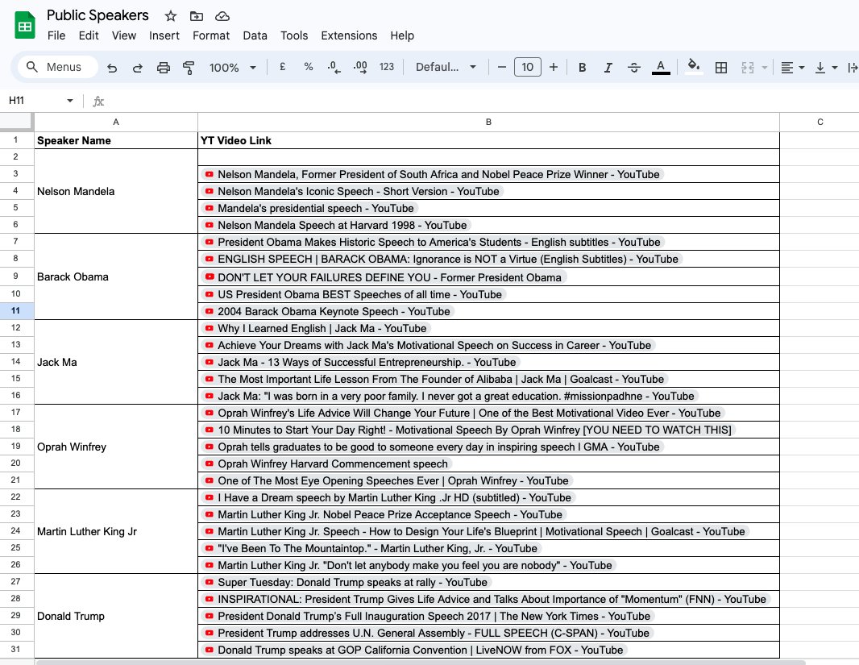Open horizontal align dropdown
This screenshot has width=859, height=665.
click(x=792, y=68)
